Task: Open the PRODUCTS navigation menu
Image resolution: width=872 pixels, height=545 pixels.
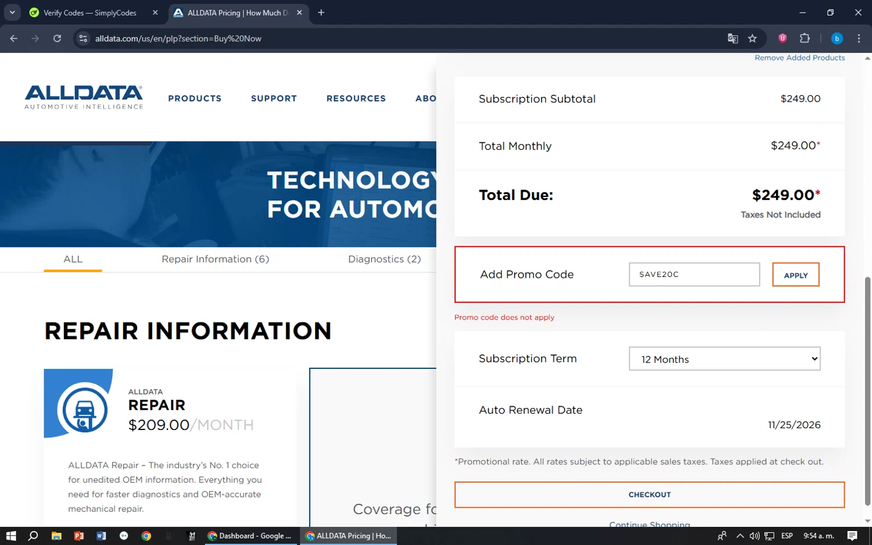Action: pyautogui.click(x=195, y=99)
